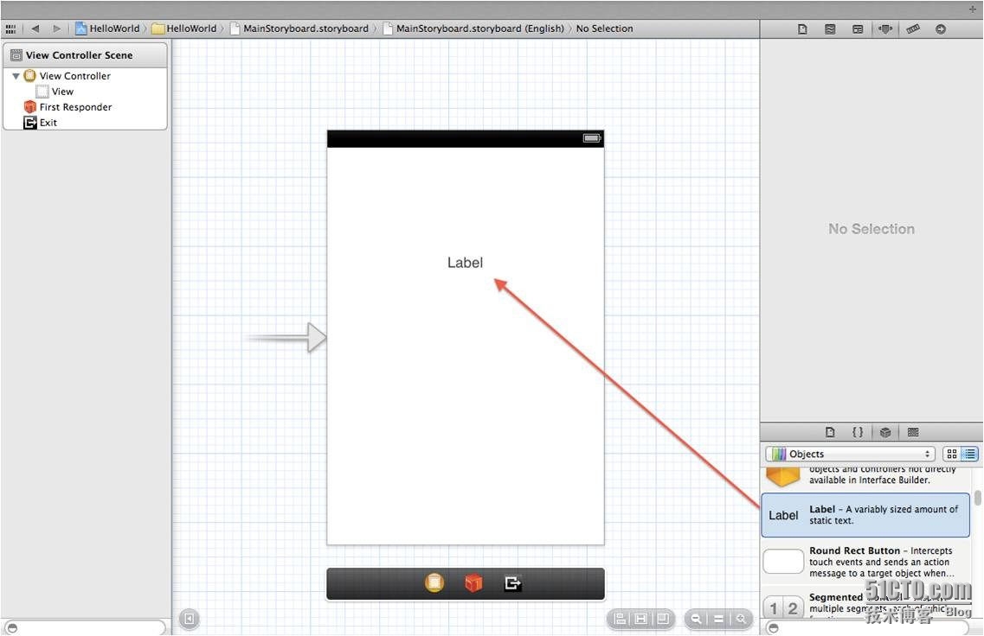This screenshot has height=636, width=984.
Task: Zoom out the storyboard canvas
Action: pyautogui.click(x=696, y=619)
